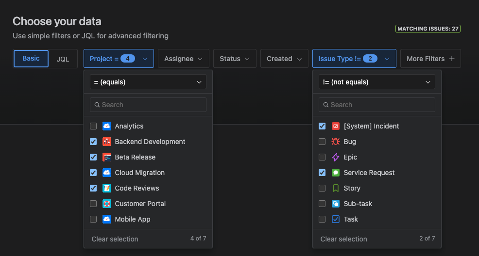The height and width of the screenshot is (256, 479).
Task: Uncheck the Backend Development checkbox
Action: click(93, 142)
